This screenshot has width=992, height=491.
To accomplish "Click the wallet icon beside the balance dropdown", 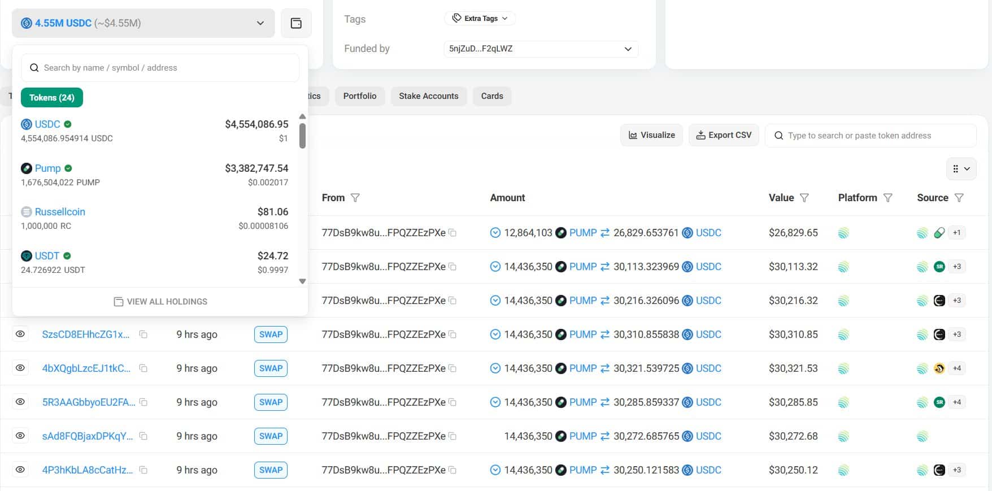I will point(296,23).
